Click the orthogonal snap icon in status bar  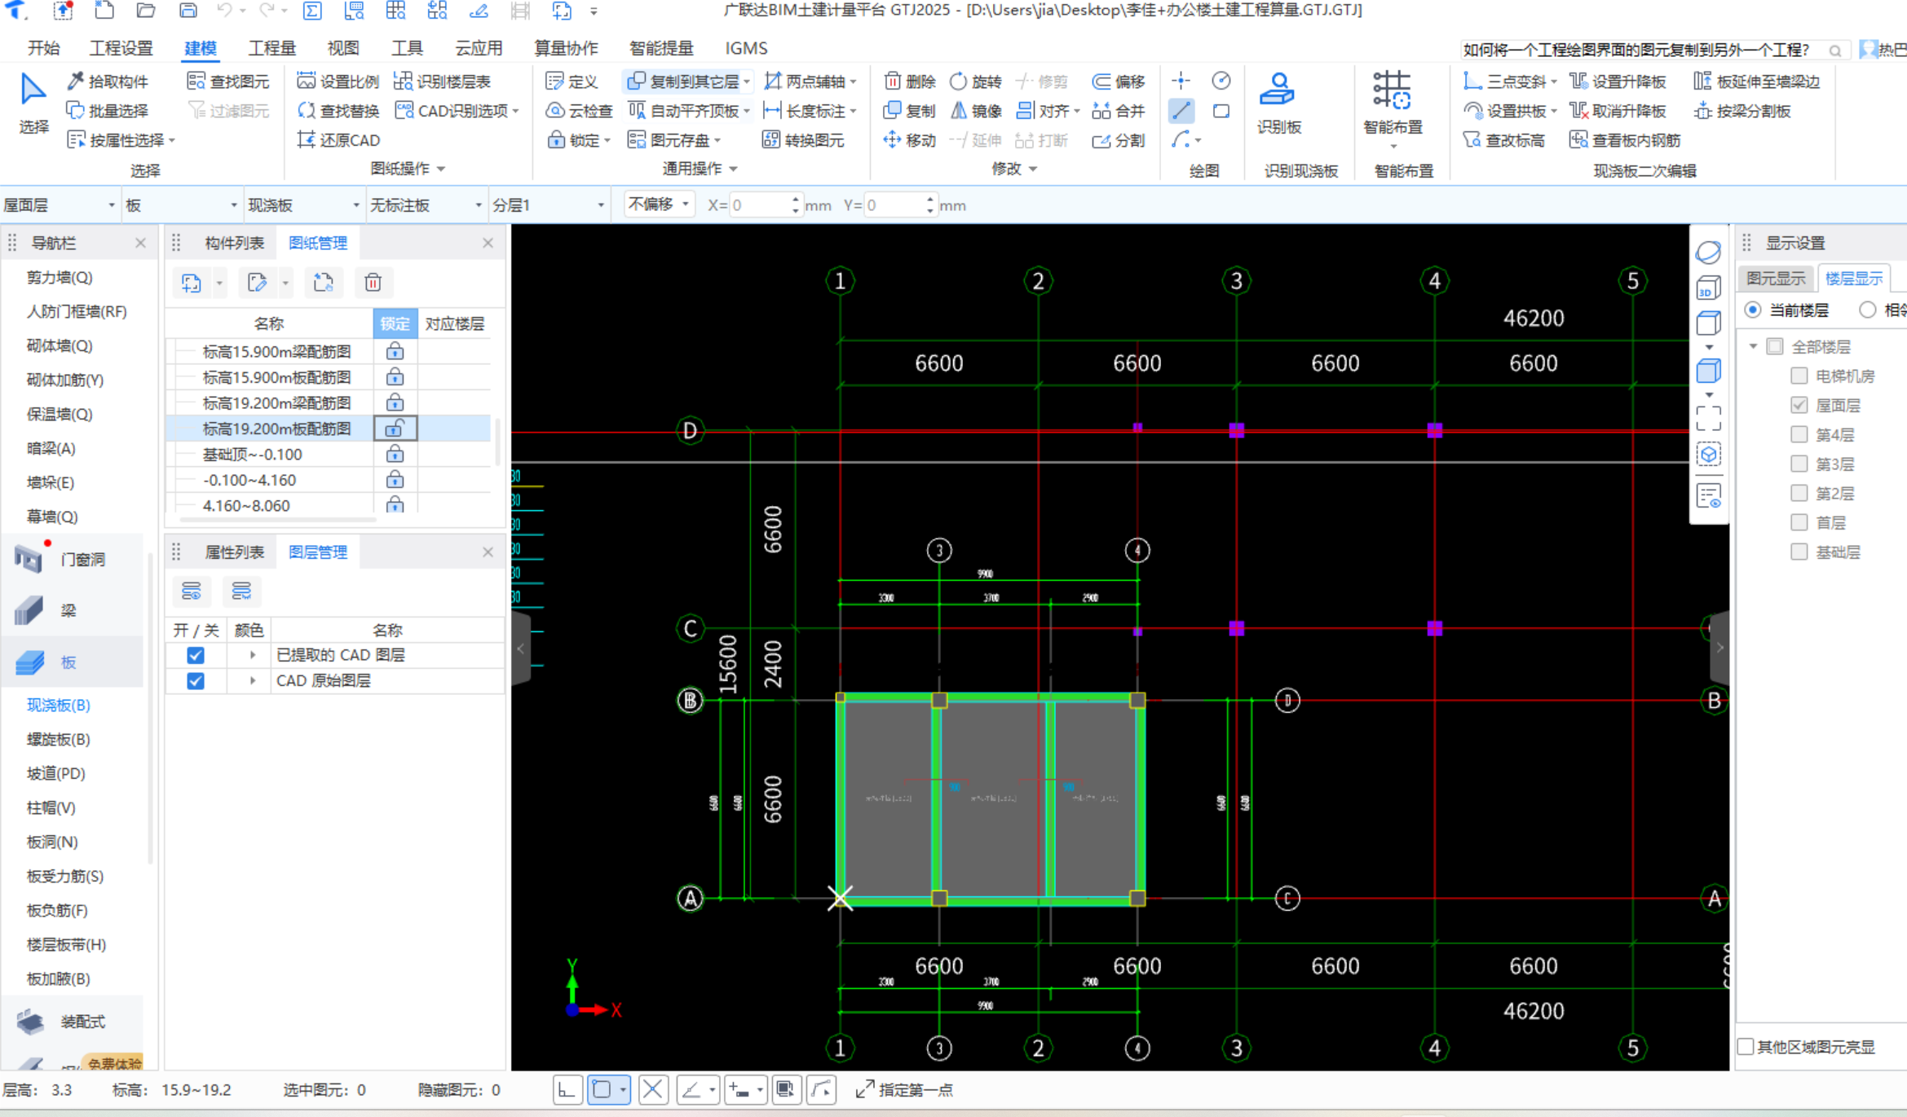(567, 1090)
